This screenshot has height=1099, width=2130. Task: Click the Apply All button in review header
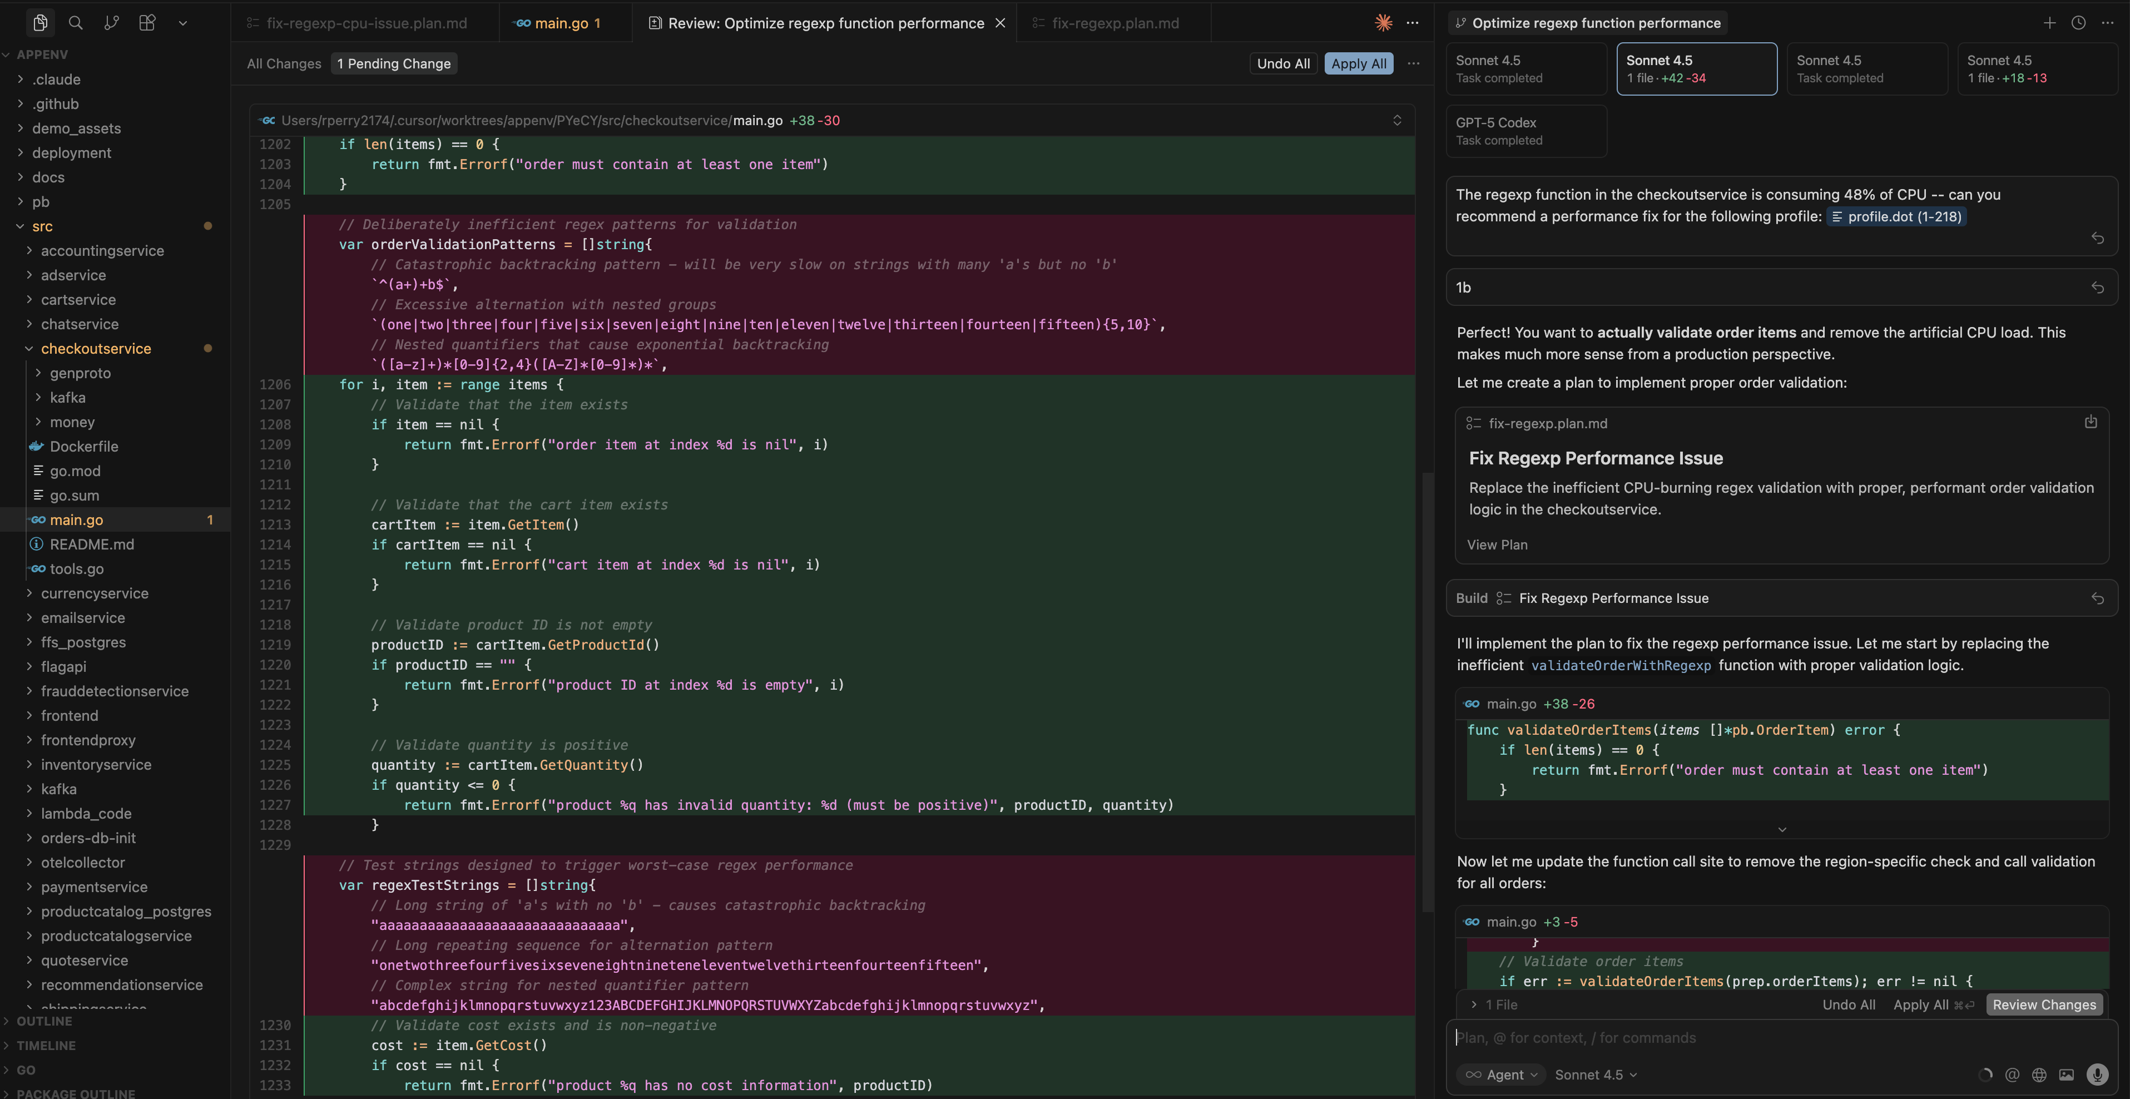point(1359,63)
